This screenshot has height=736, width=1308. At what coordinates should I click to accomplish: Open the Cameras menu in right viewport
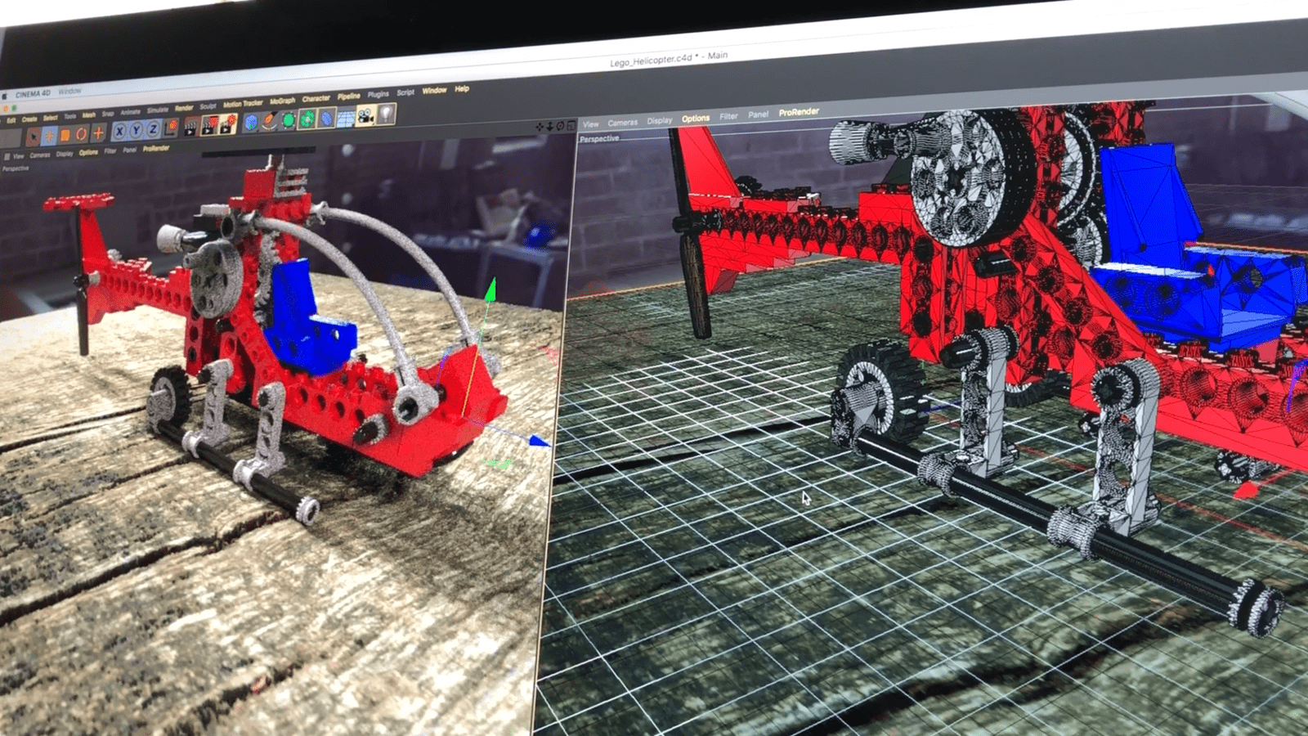click(622, 123)
